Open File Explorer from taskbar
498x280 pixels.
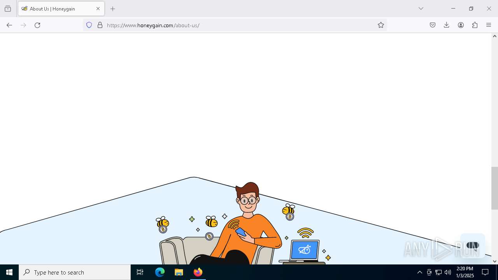tap(179, 272)
